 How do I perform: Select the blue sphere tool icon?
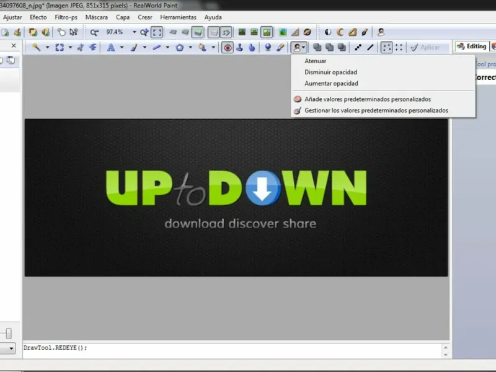268,48
